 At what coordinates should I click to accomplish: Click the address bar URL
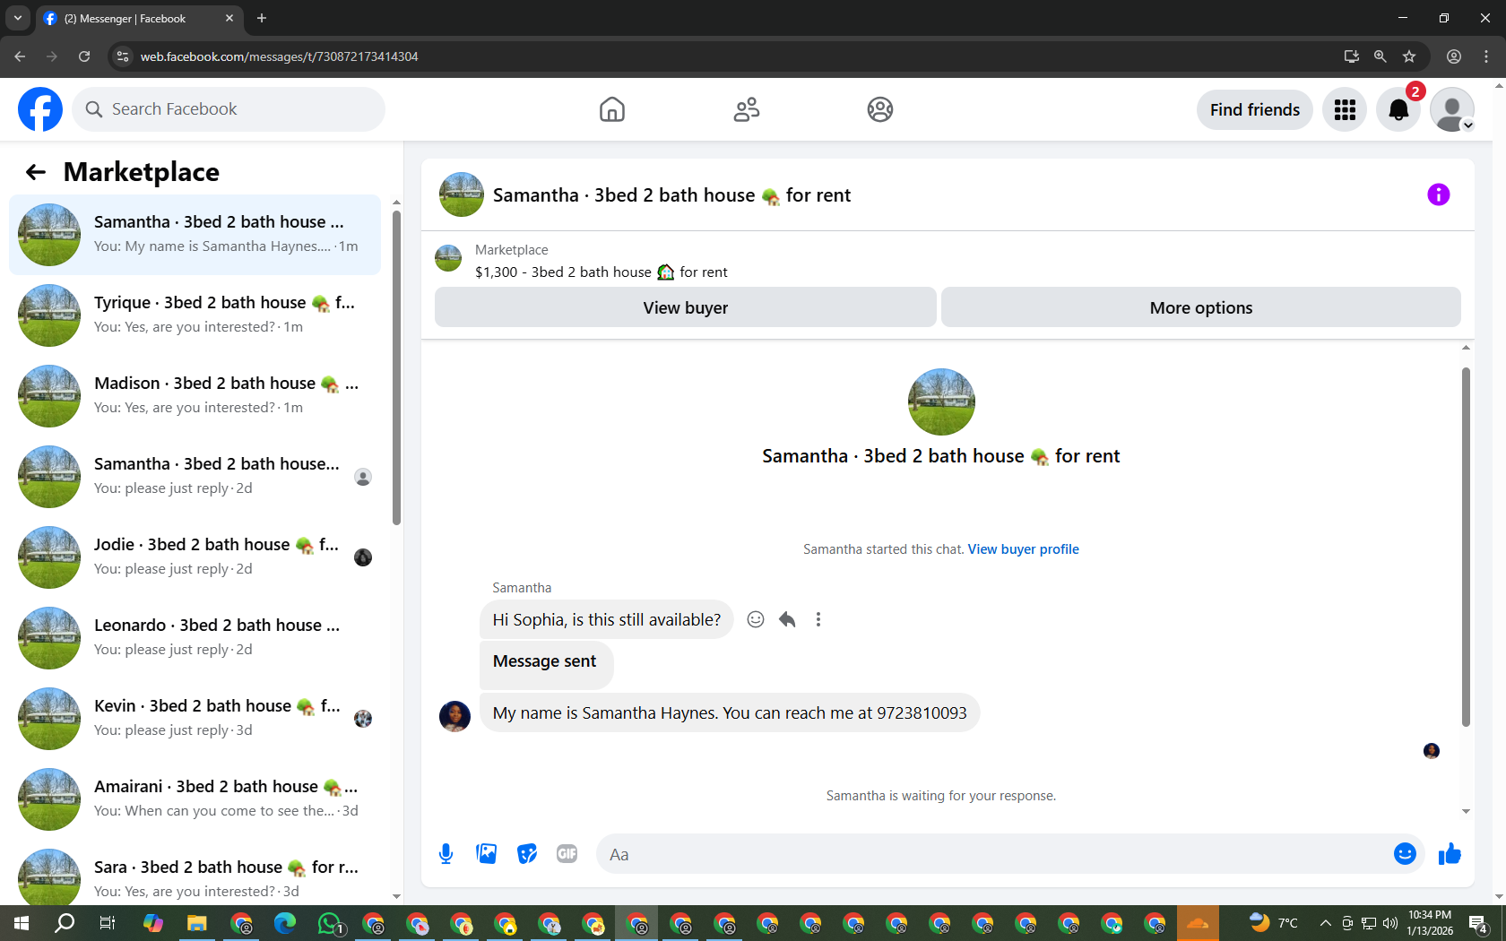click(280, 56)
